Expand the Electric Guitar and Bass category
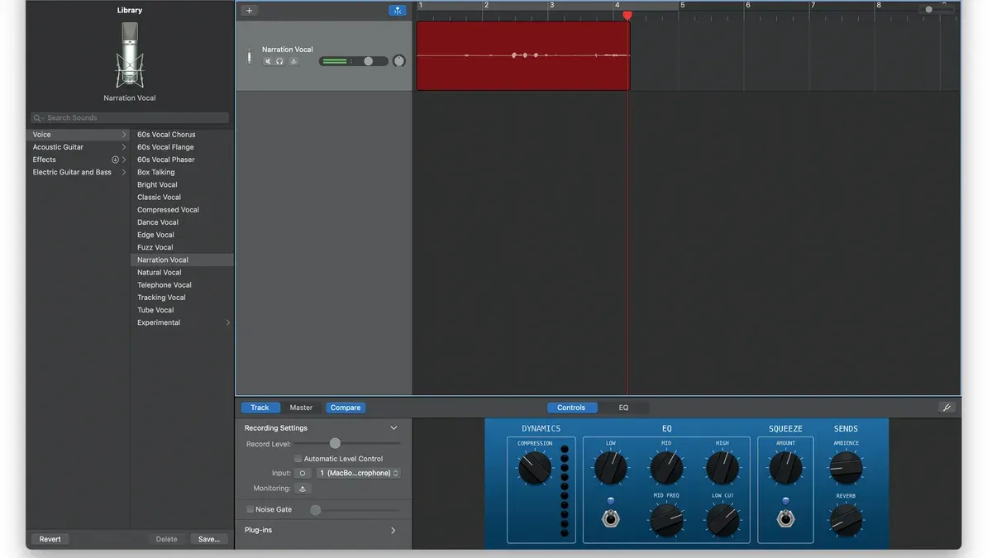Screen dimensions: 992x558 (124, 172)
